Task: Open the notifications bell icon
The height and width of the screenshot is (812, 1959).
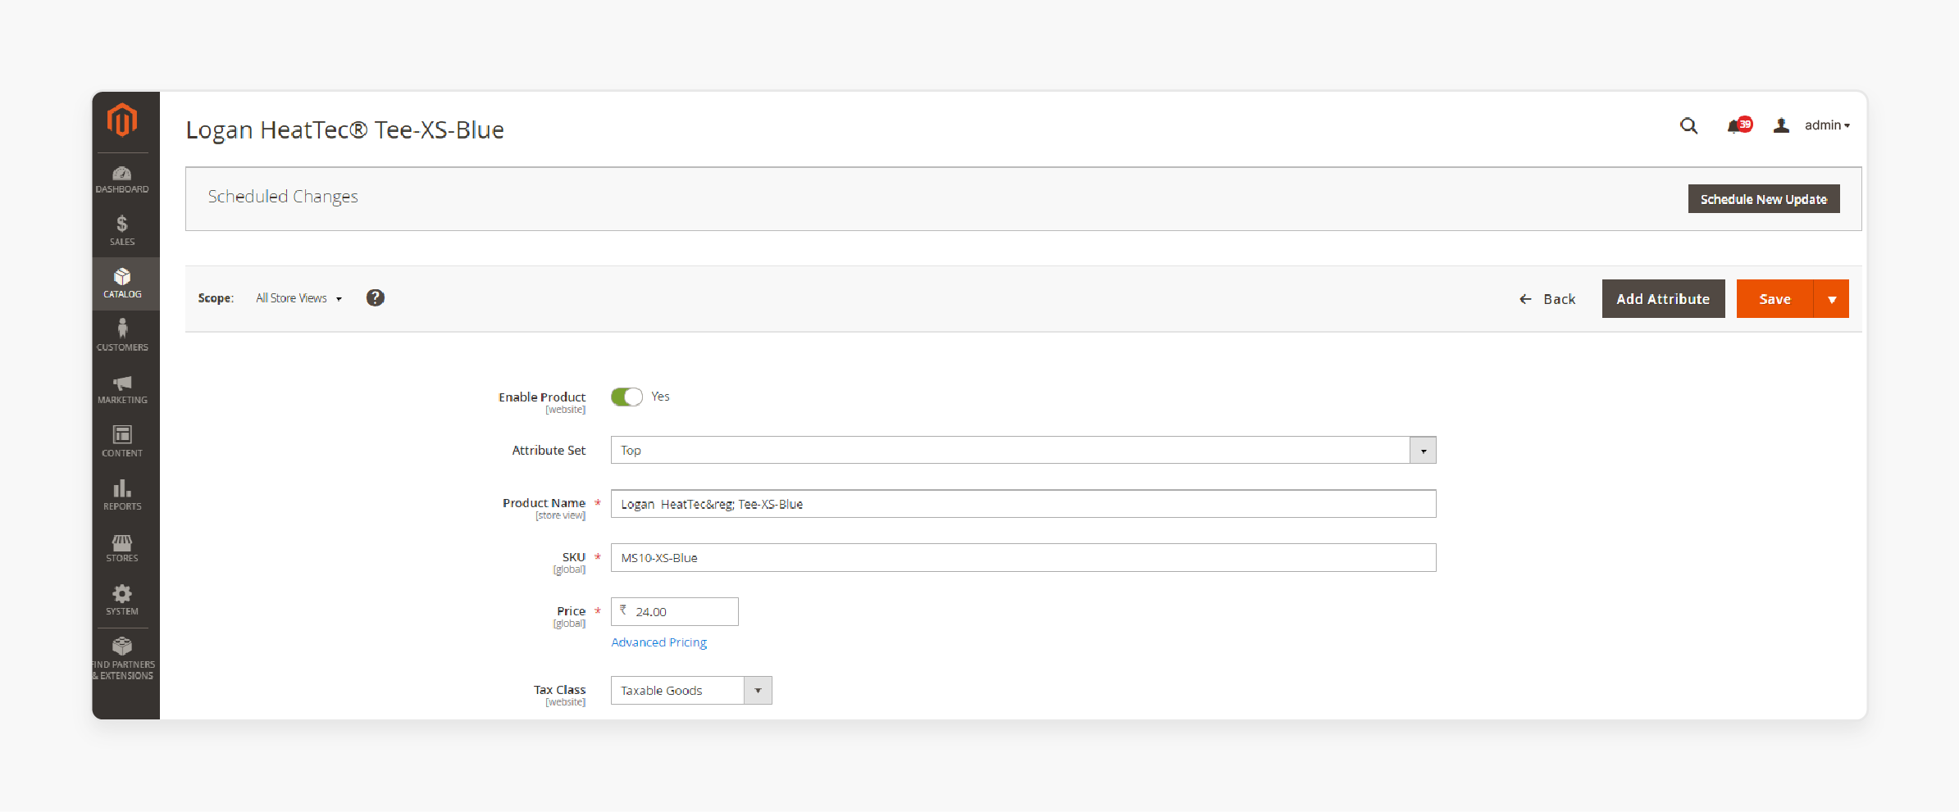Action: tap(1739, 125)
